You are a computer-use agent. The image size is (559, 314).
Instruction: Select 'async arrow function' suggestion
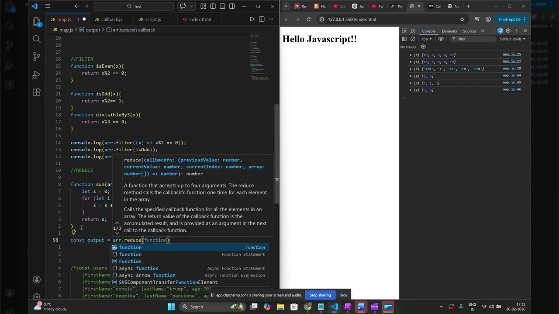pyautogui.click(x=189, y=275)
